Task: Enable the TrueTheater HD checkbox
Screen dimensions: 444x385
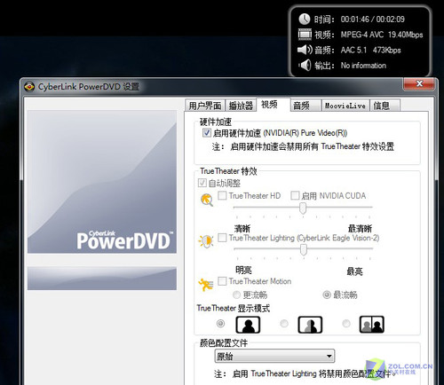Action: pyautogui.click(x=222, y=195)
